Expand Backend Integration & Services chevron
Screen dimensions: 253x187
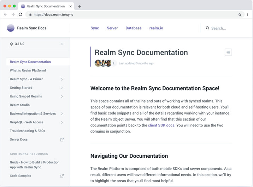[62, 114]
